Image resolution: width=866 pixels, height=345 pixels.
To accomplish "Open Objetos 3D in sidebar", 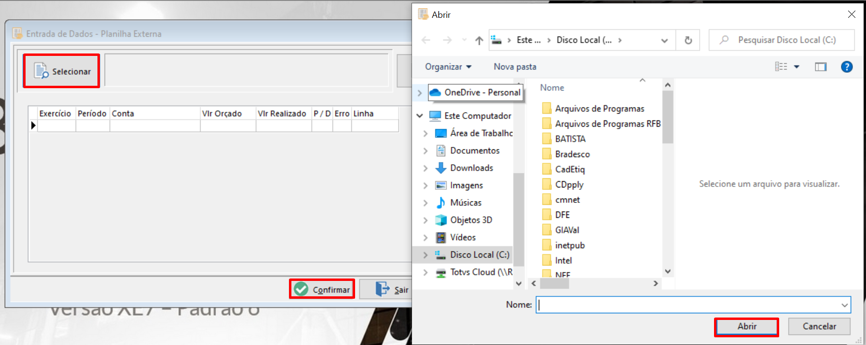I will 464,220.
